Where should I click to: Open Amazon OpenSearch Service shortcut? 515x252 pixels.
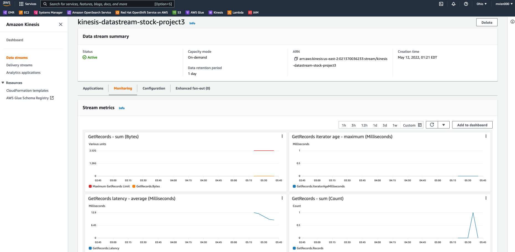point(89,12)
